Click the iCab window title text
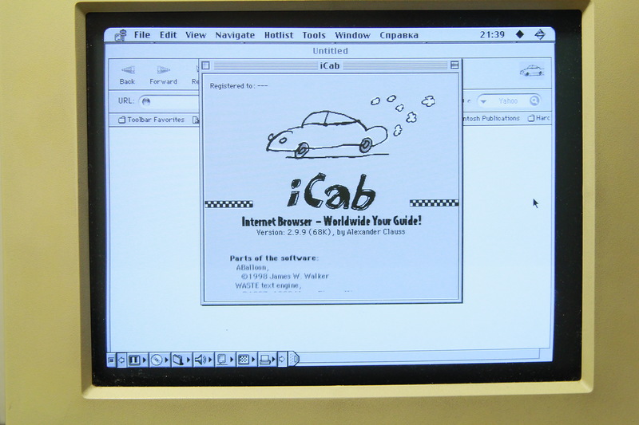 330,65
